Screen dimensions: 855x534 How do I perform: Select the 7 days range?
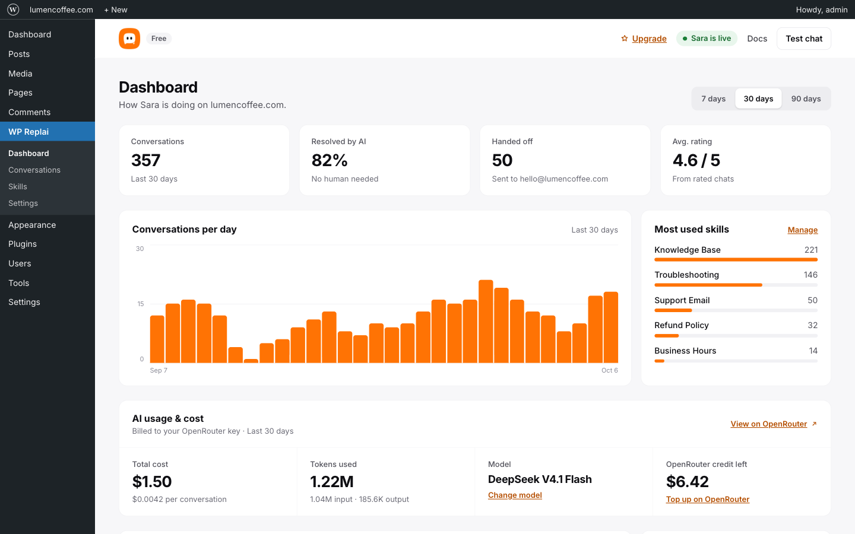(713, 98)
